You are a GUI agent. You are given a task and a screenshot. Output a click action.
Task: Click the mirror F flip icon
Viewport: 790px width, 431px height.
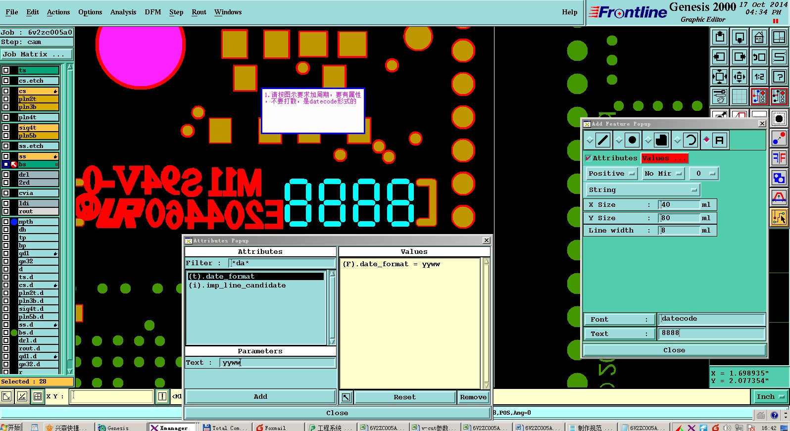(x=779, y=158)
